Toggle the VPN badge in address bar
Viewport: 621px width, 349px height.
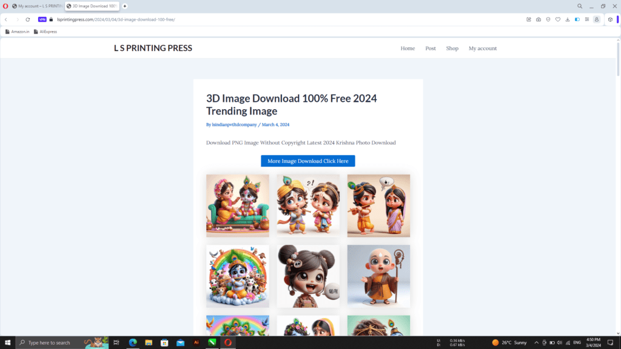[x=42, y=19]
